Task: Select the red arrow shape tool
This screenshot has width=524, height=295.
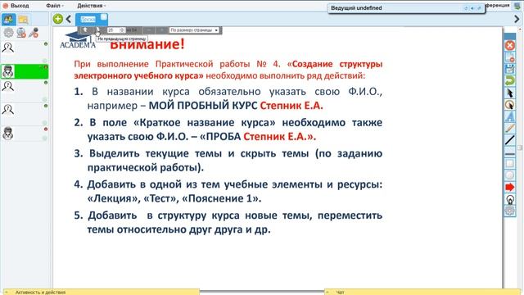Action: 509,187
